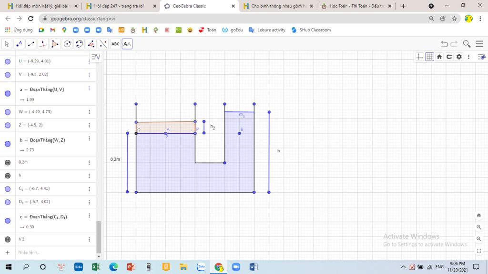Open the three-dot menu for row Z
The height and width of the screenshot is (274, 488).
(x=89, y=125)
